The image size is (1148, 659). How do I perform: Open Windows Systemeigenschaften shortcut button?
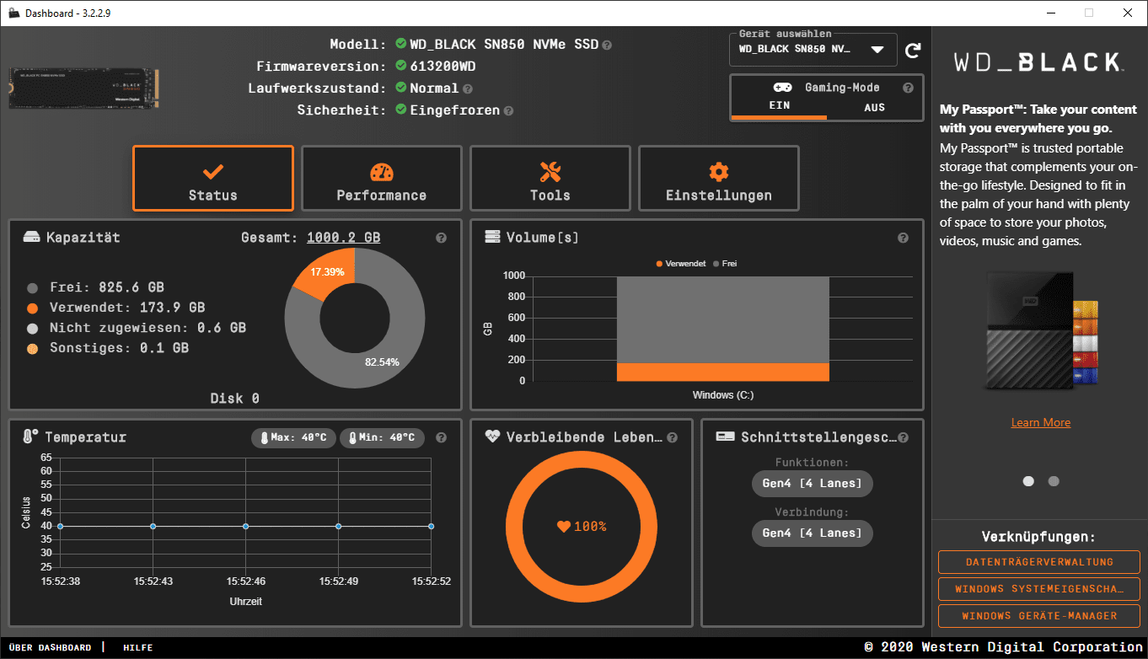(x=1039, y=589)
